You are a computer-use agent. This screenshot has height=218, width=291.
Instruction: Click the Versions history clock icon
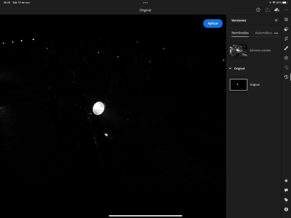point(286,77)
